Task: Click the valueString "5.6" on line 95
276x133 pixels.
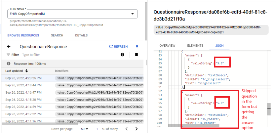Action: click(x=220, y=103)
